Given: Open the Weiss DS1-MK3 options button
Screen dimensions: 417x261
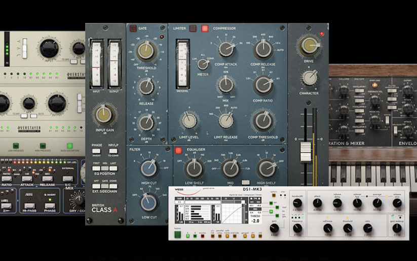Looking at the screenshot, I should point(273,195).
